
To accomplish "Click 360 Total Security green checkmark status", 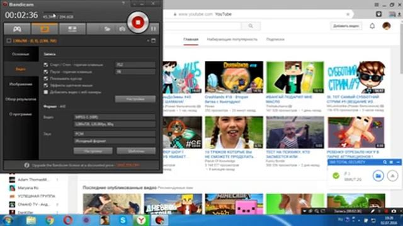I will click(336, 176).
